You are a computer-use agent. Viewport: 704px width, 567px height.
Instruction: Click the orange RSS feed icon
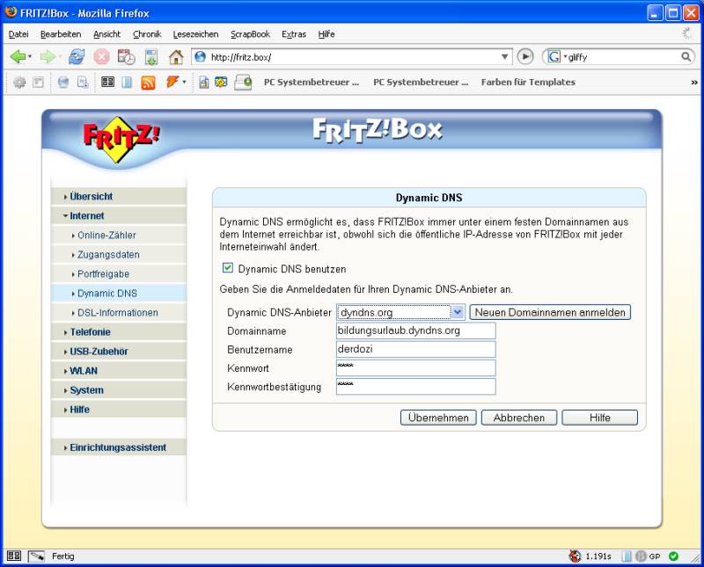point(148,83)
